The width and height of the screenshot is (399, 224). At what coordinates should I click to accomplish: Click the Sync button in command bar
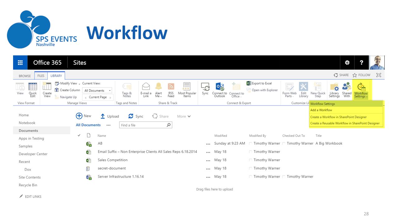point(136,116)
